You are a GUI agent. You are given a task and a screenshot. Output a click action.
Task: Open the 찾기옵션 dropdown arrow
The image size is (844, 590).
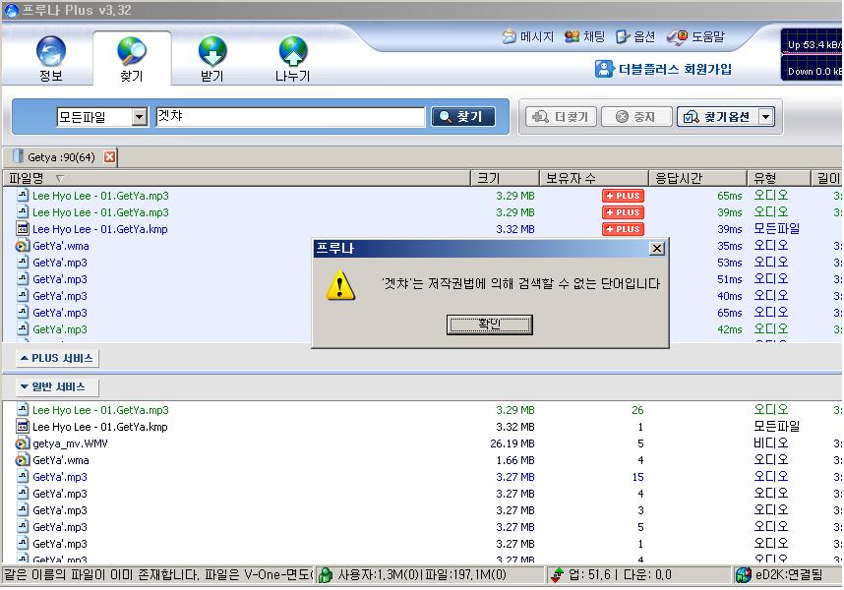766,116
